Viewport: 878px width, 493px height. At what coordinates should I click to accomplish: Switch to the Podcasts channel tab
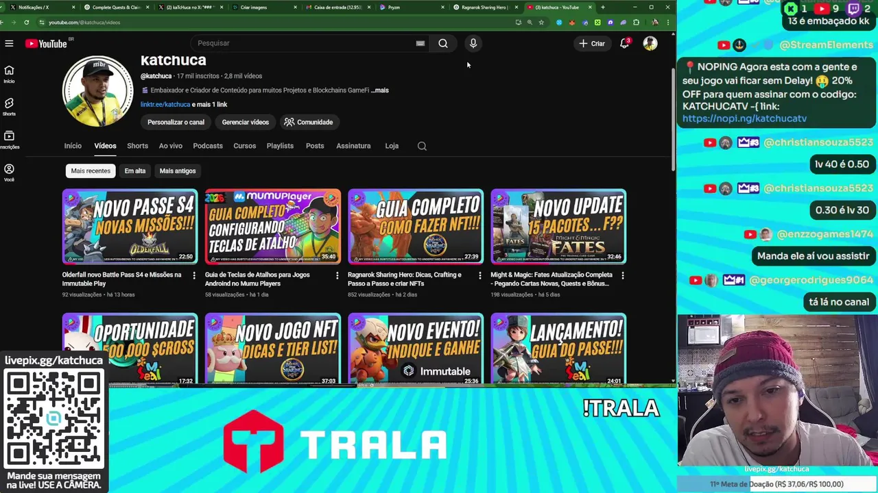point(208,146)
